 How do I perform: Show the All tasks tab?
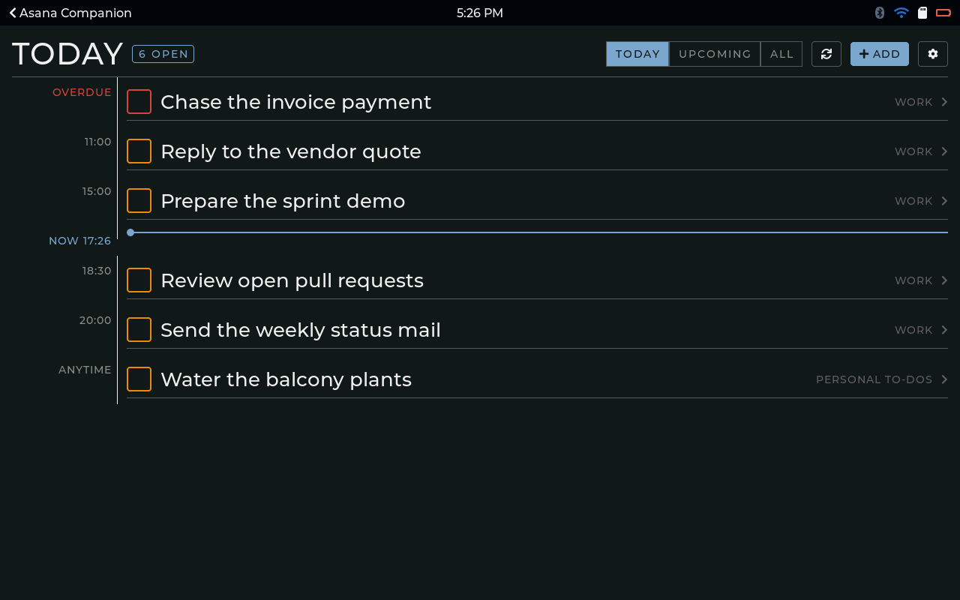coord(781,54)
